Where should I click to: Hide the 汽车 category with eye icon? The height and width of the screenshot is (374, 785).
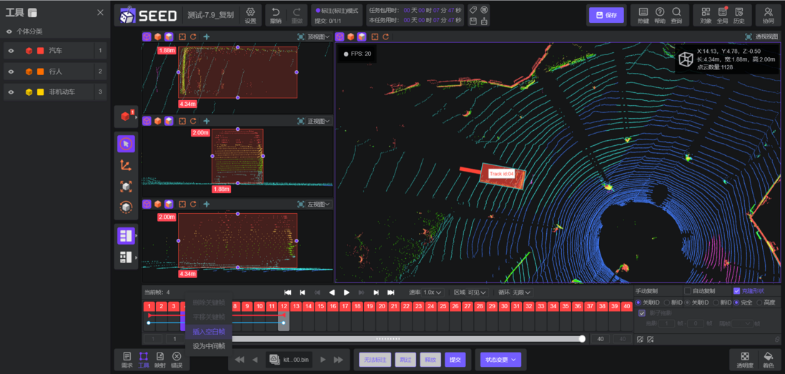click(11, 51)
